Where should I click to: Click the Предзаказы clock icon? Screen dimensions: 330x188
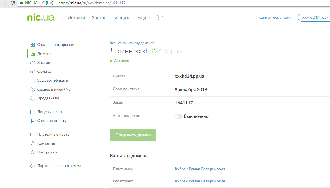33,98
